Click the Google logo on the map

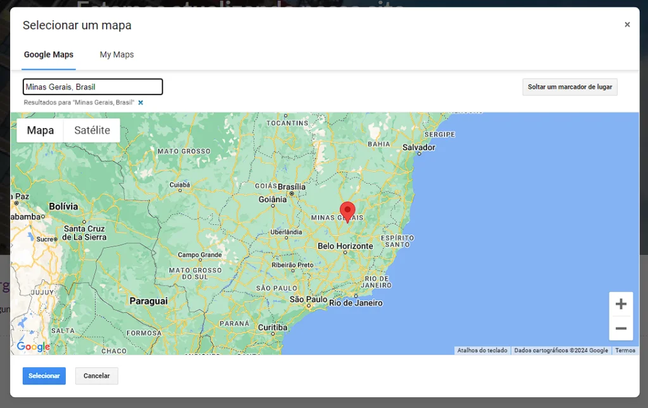coord(33,347)
